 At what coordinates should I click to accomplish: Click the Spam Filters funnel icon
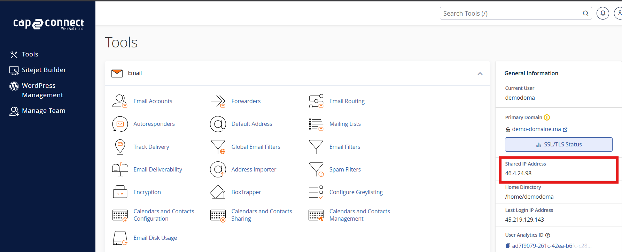tap(316, 169)
